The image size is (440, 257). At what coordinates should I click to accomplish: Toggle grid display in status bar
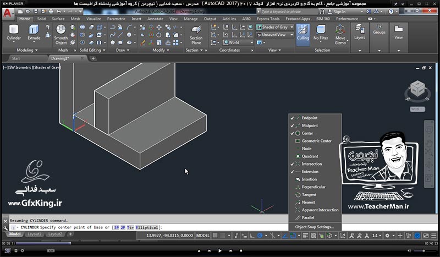tap(215, 236)
